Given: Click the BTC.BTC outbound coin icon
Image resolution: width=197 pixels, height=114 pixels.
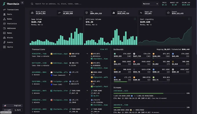Looking at the screenshot, I should click(x=154, y=54).
